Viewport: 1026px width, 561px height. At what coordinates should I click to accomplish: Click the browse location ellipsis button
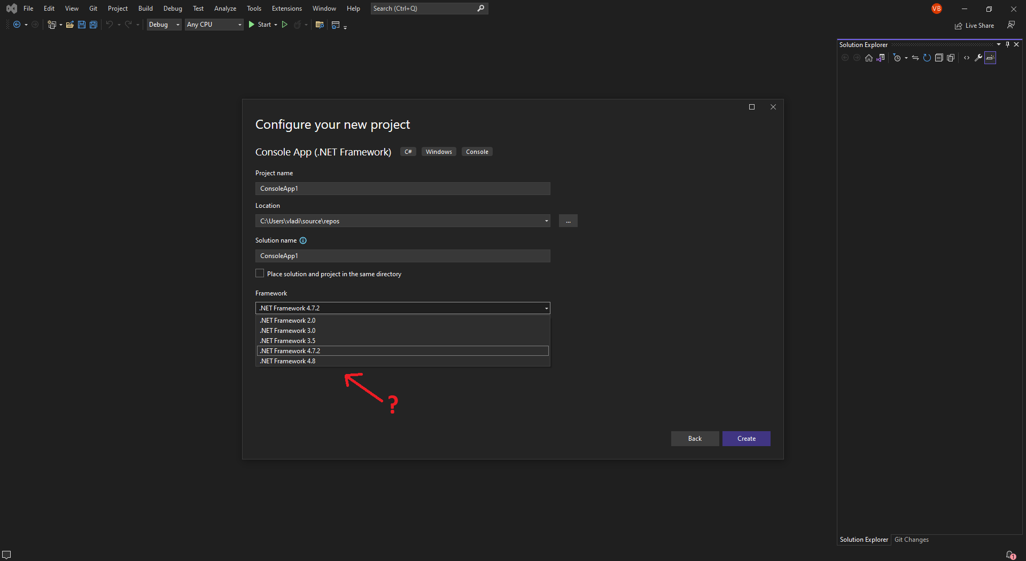(568, 221)
